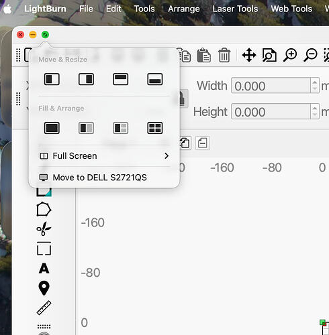
Task: Arrange windows in four quarters
Action: pos(155,128)
